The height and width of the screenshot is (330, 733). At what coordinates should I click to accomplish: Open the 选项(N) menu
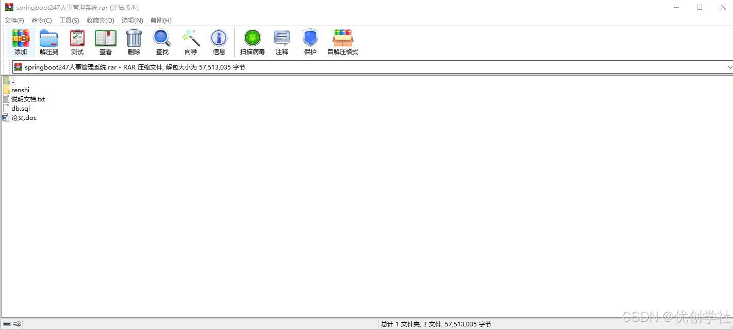pos(132,21)
